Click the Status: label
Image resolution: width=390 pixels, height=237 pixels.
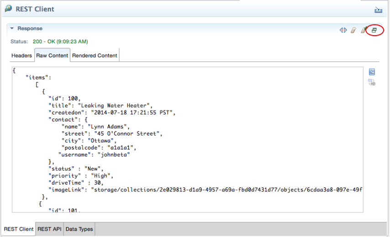[x=19, y=41]
